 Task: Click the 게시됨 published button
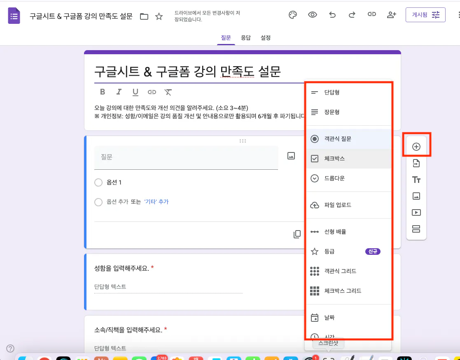[x=425, y=15]
